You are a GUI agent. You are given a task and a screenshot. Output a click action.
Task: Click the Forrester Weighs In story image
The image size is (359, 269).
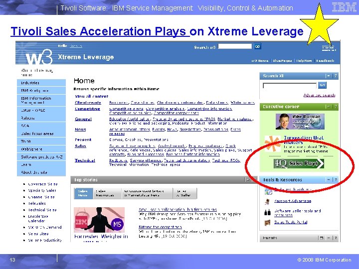click(x=99, y=220)
